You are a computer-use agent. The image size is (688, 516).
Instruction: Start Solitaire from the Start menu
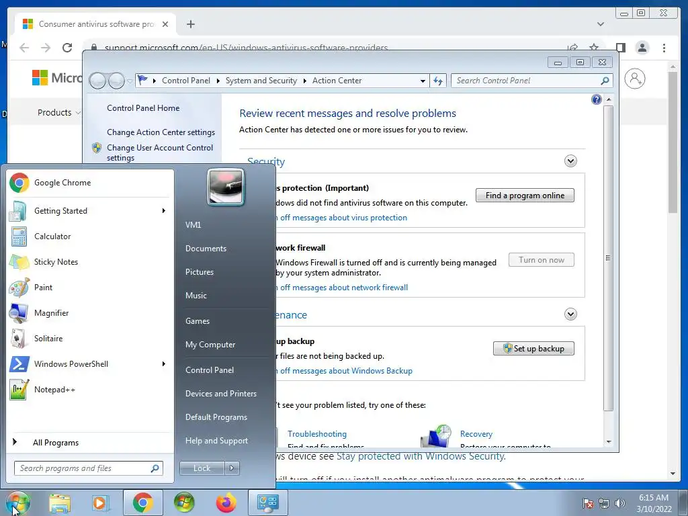[x=90, y=339]
